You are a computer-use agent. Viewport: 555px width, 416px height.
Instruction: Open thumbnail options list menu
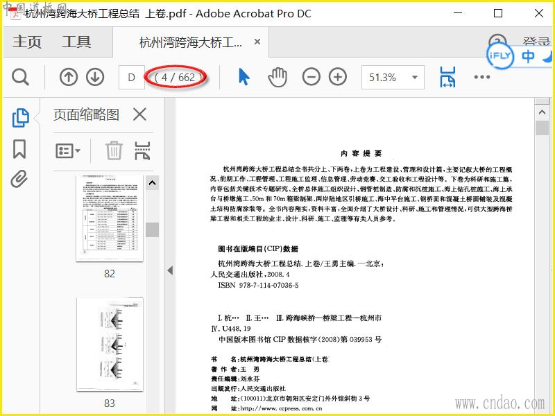click(67, 150)
